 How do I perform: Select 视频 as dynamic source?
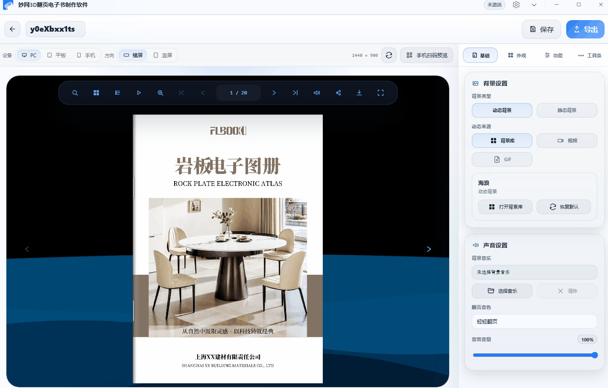[x=567, y=141]
